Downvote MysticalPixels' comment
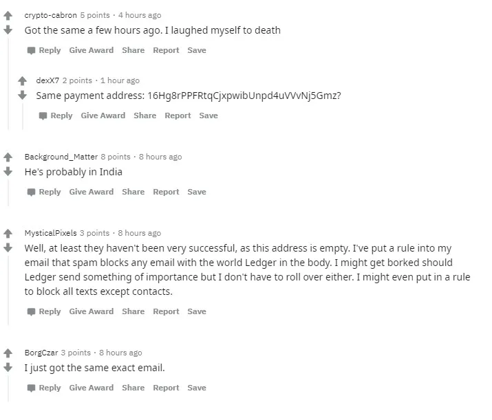Image resolution: width=492 pixels, height=420 pixels. tap(8, 247)
